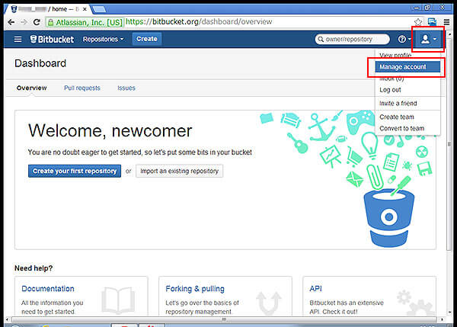Open the Chrome hamburger menu
Image resolution: width=457 pixels, height=327 pixels.
tap(447, 22)
